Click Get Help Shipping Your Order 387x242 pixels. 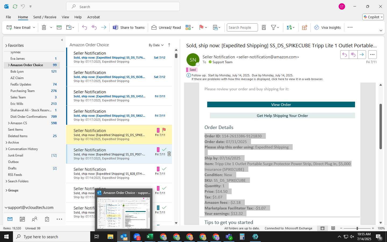(x=282, y=116)
